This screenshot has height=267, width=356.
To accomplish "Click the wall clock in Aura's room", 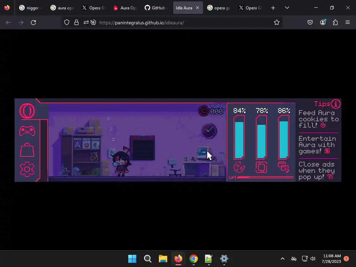I will click(x=209, y=131).
